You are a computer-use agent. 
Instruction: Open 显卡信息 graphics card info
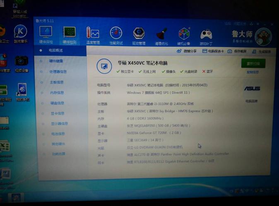(x=58, y=113)
